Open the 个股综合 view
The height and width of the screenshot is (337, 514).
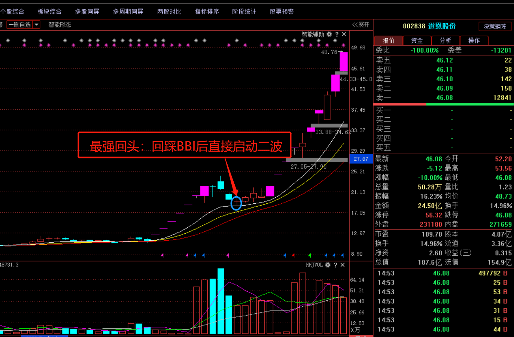(12, 12)
